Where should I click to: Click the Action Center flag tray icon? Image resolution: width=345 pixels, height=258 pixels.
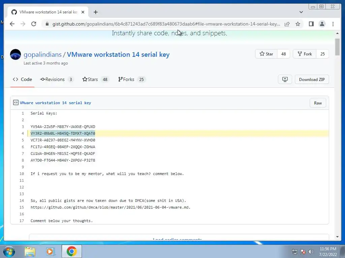[x=303, y=252]
